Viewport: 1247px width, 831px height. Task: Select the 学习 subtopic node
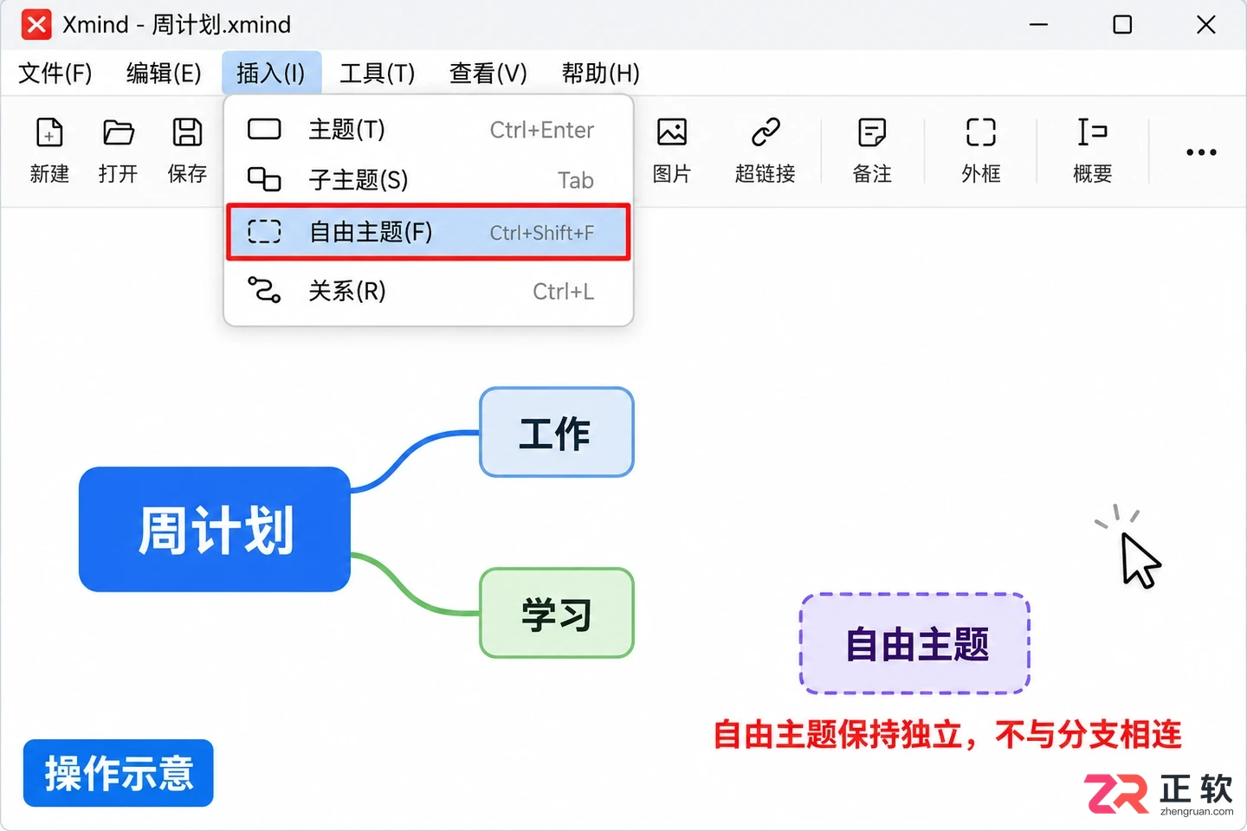[x=557, y=613]
